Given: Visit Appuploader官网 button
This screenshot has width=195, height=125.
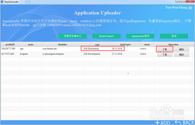Looking at the screenshot, I should coord(140,36).
